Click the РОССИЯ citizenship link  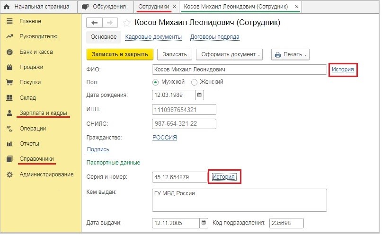[164, 138]
